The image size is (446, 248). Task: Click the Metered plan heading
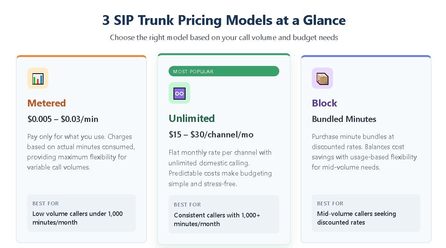(x=46, y=103)
